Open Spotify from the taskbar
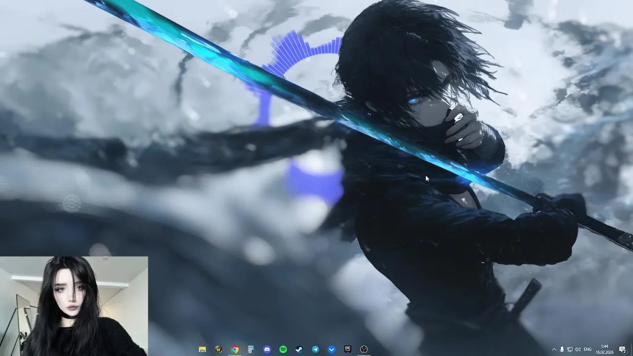This screenshot has width=633, height=356. coord(283,350)
